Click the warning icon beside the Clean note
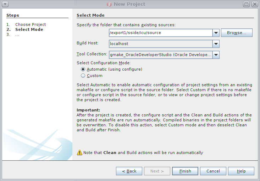This screenshot has width=260, height=181. 80,153
